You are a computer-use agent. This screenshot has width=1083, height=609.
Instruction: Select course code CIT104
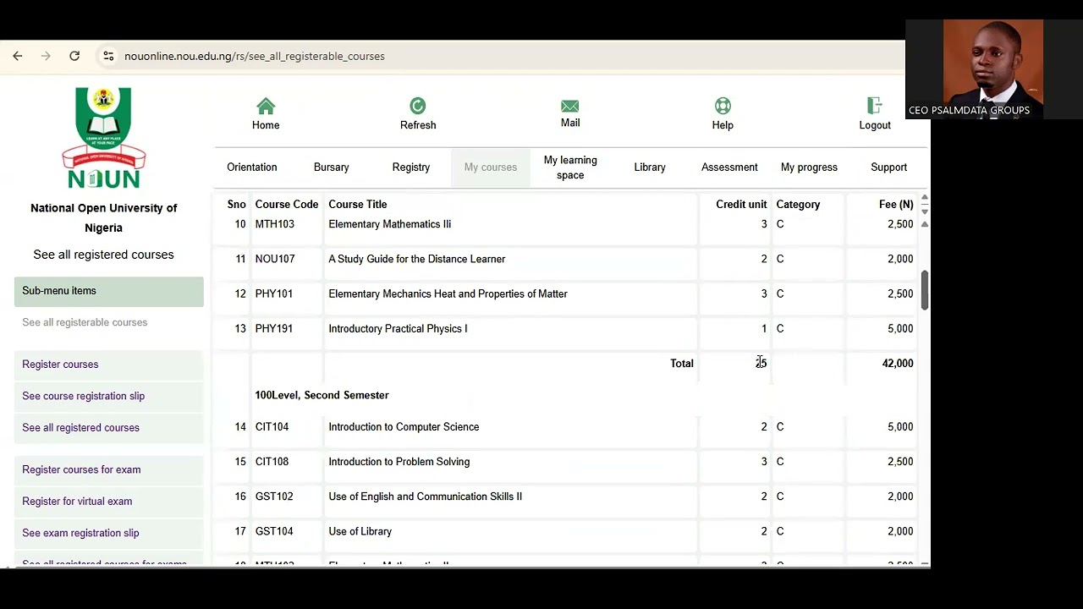(272, 427)
